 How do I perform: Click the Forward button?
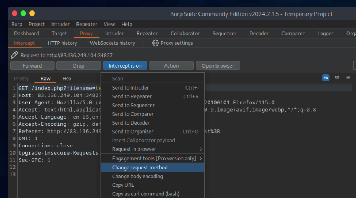32,66
